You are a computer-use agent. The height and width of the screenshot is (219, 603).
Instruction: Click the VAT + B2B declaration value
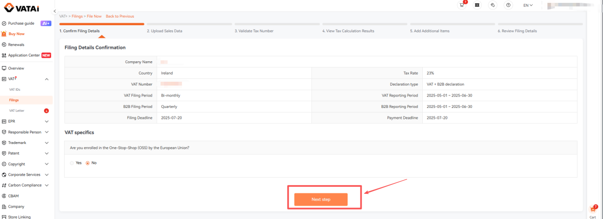tap(445, 84)
